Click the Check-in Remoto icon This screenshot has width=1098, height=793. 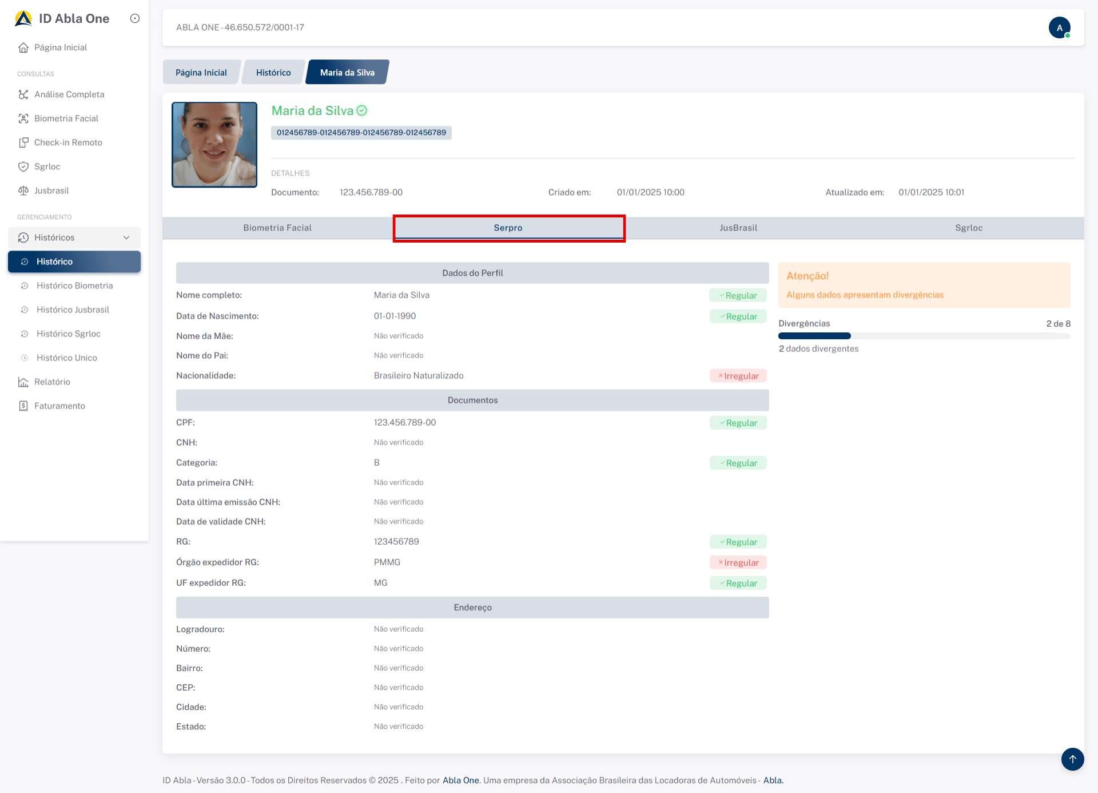23,142
